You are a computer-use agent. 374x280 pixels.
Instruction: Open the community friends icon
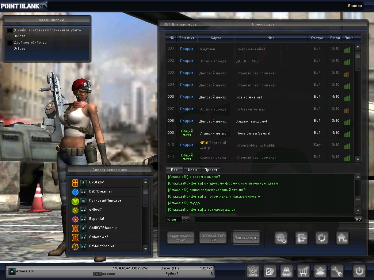click(x=320, y=271)
